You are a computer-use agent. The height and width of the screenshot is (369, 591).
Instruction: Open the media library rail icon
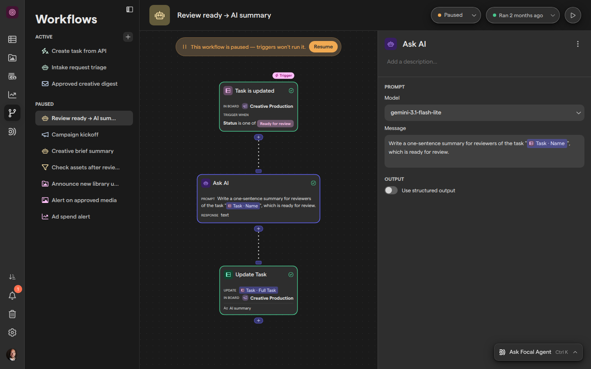[12, 58]
